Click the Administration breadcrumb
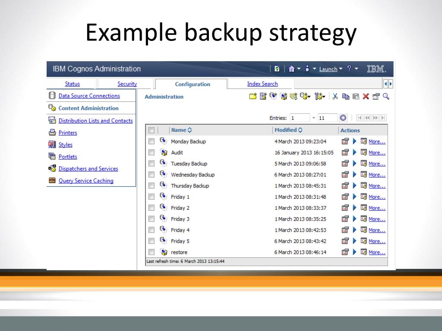 (164, 97)
